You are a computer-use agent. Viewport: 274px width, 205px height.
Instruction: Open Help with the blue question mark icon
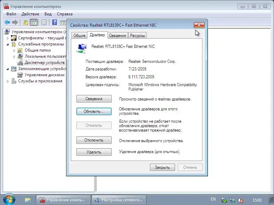coord(54,22)
